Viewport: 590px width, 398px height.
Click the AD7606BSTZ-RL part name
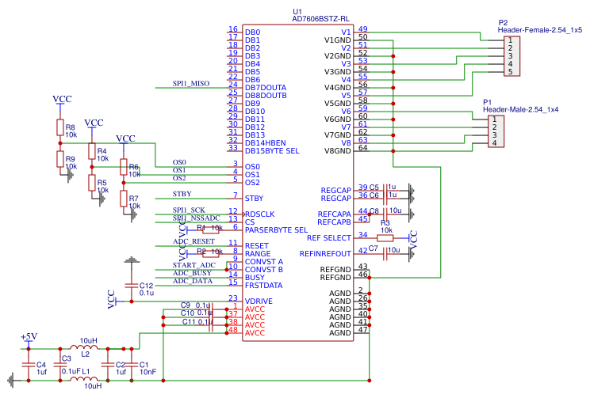(320, 19)
